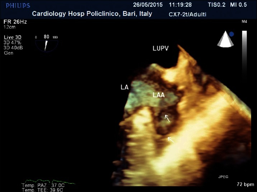
Task: Click the upper white arrow in LAA
Action: pos(167,118)
